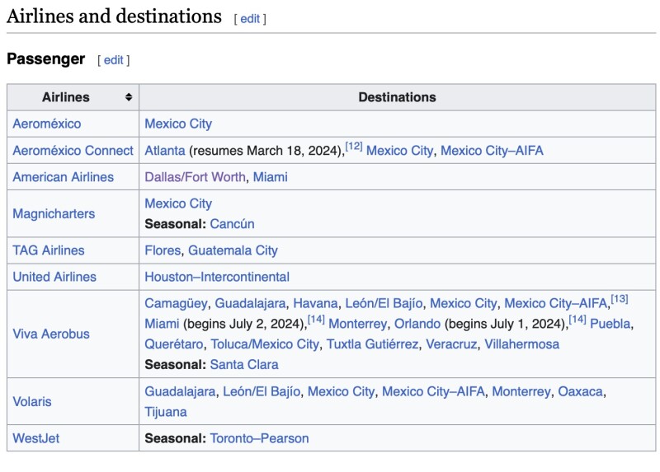Follow the Camagüey destination link

pos(176,303)
